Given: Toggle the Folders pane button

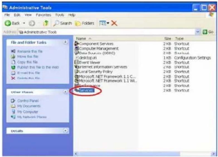Looking at the screenshot, I should pos(84,23).
